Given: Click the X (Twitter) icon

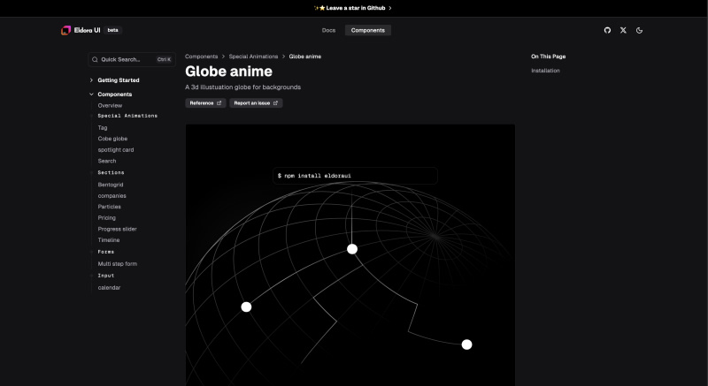Looking at the screenshot, I should [x=623, y=30].
